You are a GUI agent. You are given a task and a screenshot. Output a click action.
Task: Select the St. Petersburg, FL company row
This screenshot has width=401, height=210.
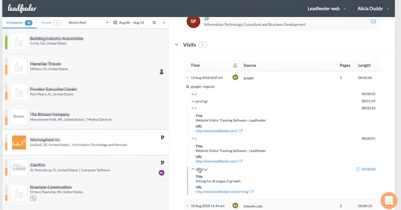(x=86, y=168)
